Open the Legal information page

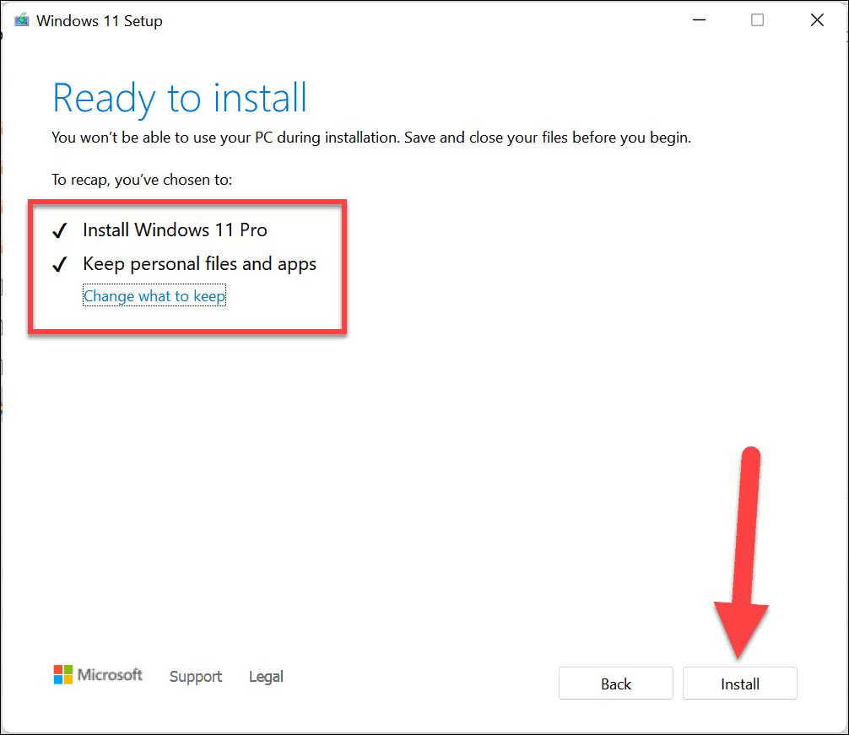coord(265,676)
